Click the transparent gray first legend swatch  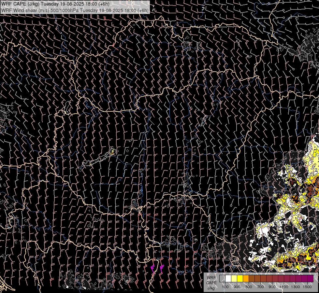pyautogui.click(x=222, y=279)
